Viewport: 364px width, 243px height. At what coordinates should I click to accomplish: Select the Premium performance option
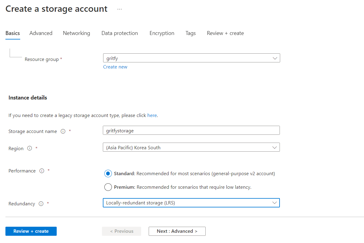[108, 187]
